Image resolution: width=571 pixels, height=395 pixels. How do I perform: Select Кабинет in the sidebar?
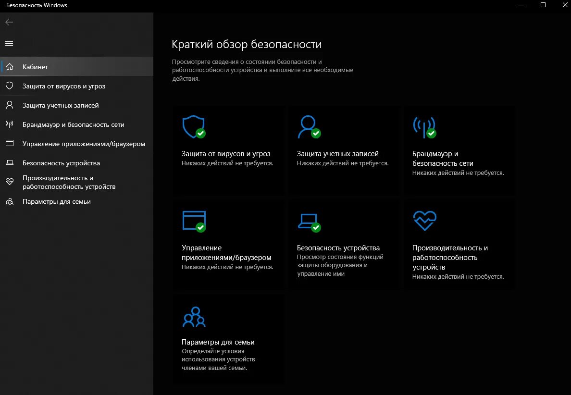coord(76,67)
